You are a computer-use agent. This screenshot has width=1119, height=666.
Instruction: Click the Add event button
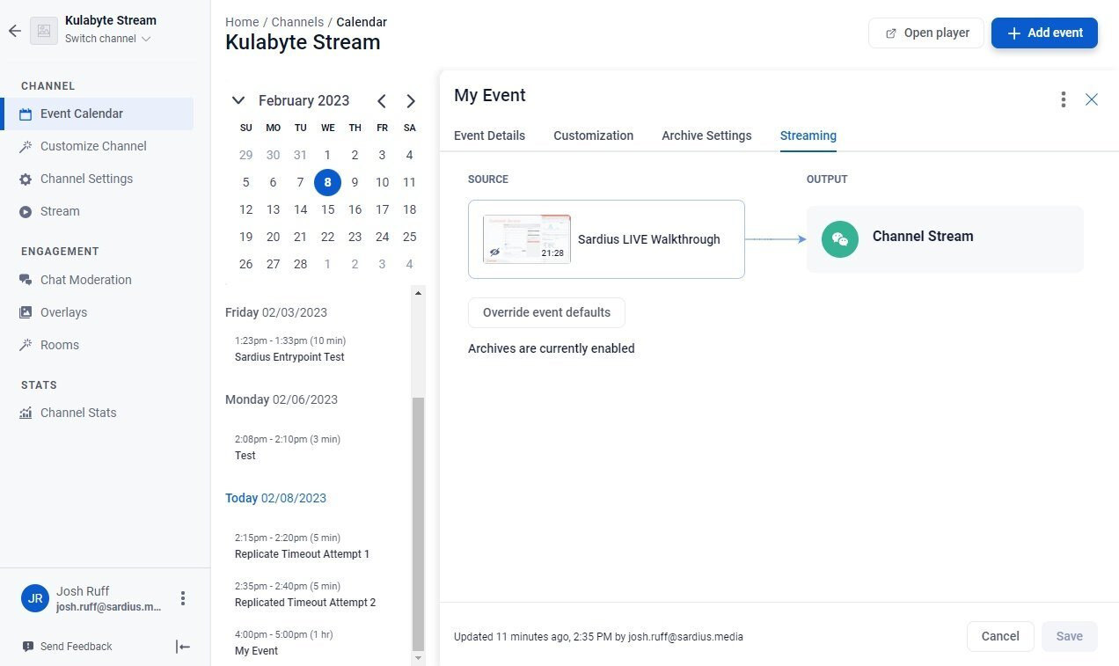[1044, 33]
